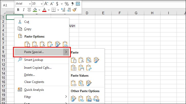This screenshot has width=186, height=104.
Task: Select Keep Source Column Widths icon
Action: (81, 68)
